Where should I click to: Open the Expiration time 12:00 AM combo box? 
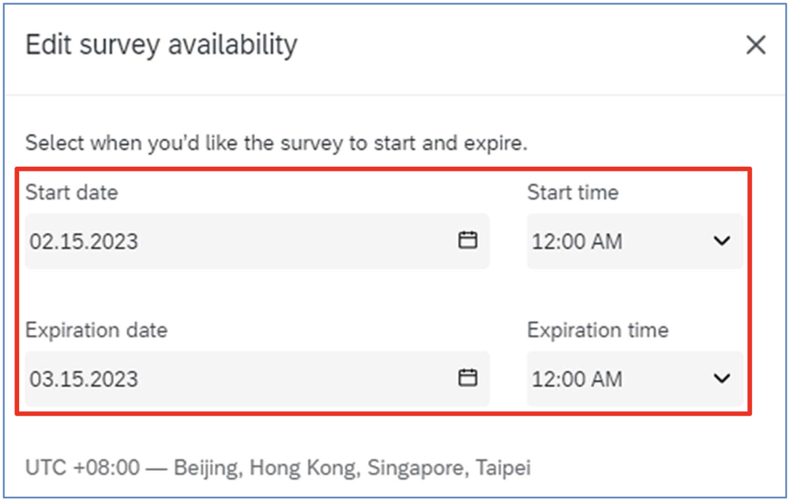tap(635, 378)
